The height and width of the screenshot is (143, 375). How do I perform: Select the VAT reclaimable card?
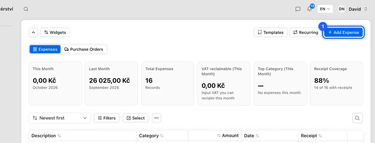[224, 83]
